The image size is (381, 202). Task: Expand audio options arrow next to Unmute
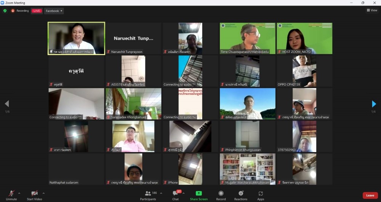pyautogui.click(x=19, y=193)
